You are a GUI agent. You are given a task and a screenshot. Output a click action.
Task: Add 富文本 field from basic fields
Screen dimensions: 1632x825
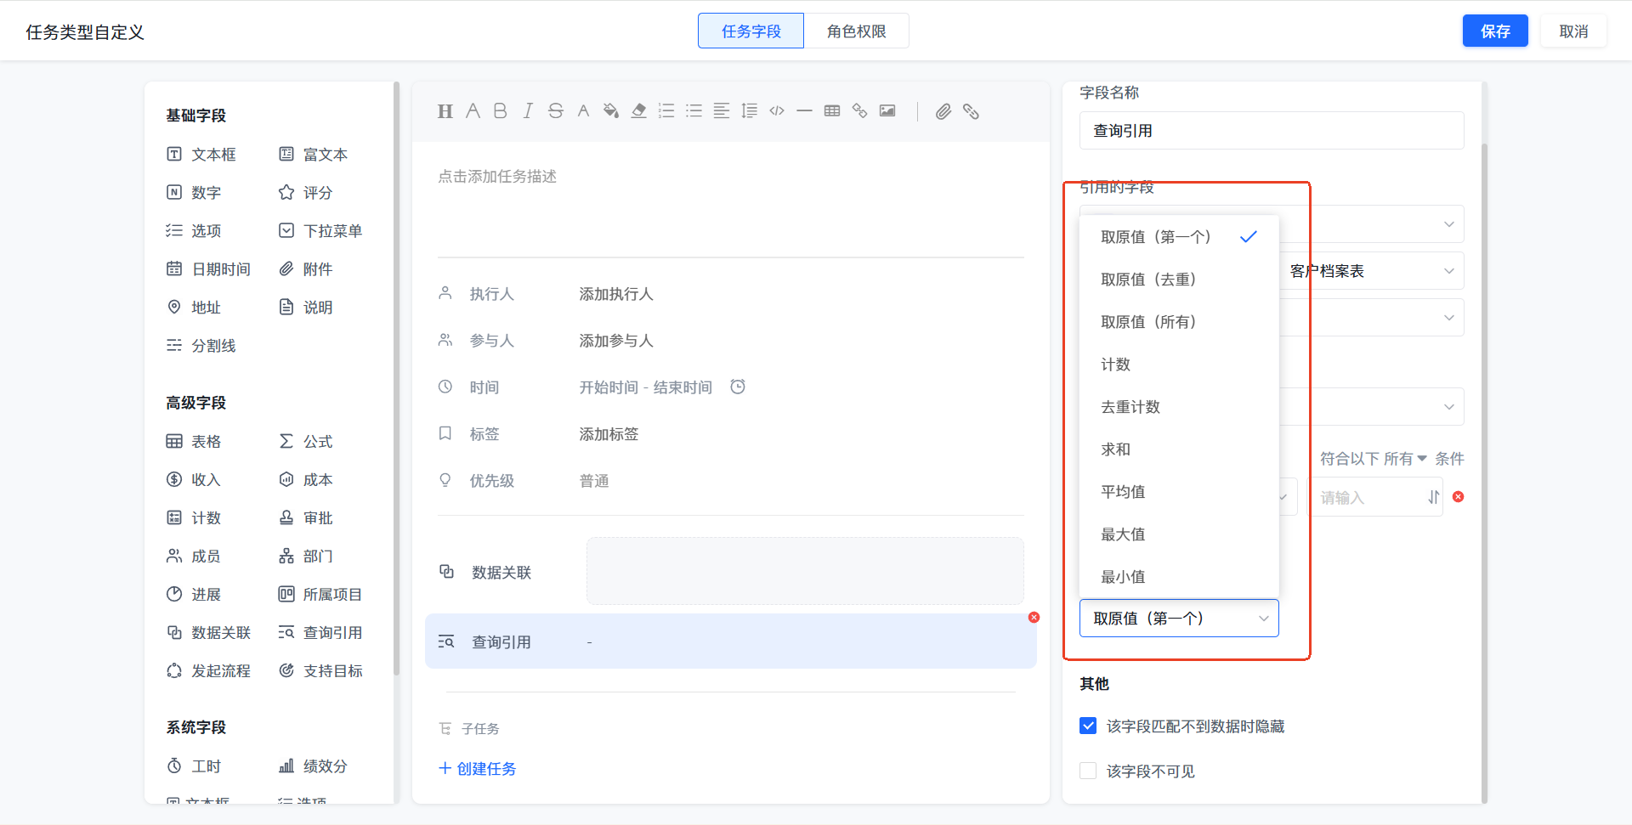click(x=314, y=155)
